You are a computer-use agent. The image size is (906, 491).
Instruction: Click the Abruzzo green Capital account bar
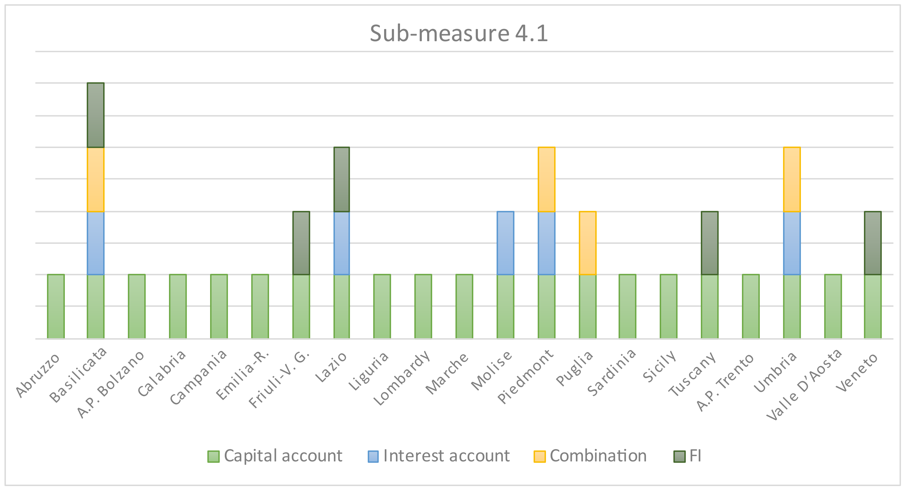coord(56,306)
